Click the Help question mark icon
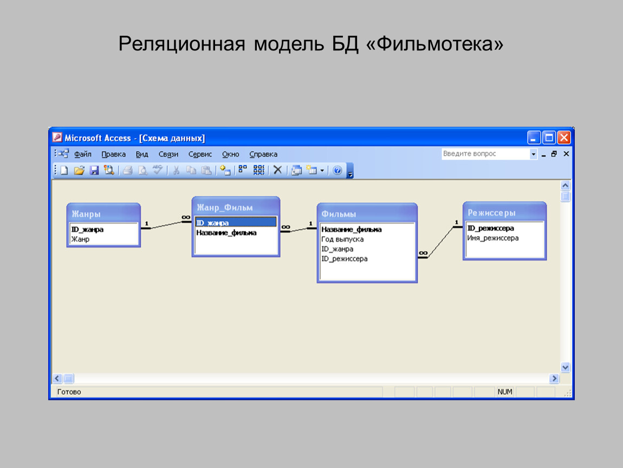This screenshot has height=468, width=623. (338, 171)
